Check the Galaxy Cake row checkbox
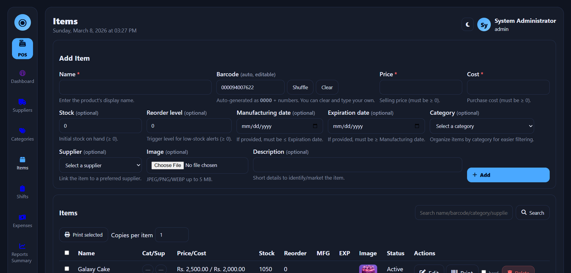The image size is (571, 273). point(67,269)
